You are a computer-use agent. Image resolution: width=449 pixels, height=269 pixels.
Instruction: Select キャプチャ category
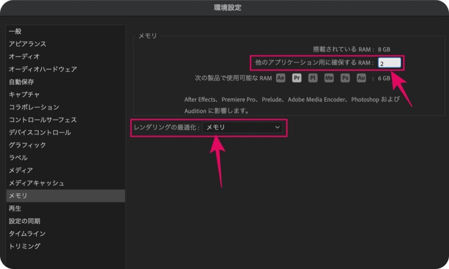click(66, 95)
